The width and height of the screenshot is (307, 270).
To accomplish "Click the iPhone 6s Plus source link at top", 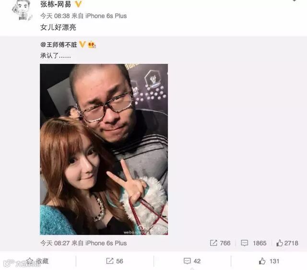I will pyautogui.click(x=106, y=16).
